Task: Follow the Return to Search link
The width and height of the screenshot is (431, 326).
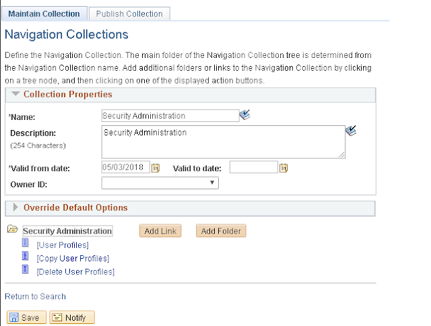Action: coord(35,296)
